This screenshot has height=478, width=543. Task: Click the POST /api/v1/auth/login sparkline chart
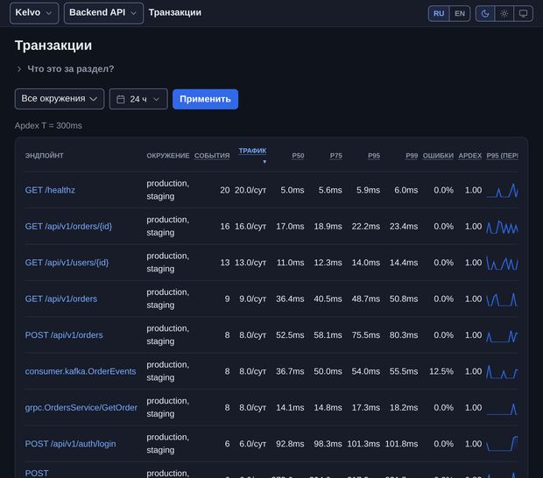502,444
